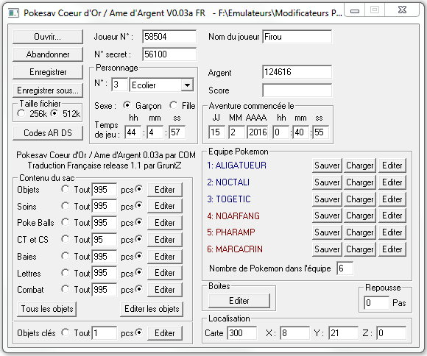Click the Enregistrer sous... button
The height and width of the screenshot is (356, 427).
(x=48, y=90)
